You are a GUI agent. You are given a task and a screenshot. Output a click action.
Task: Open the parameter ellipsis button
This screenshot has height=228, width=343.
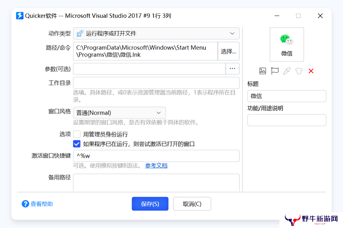[232, 69]
